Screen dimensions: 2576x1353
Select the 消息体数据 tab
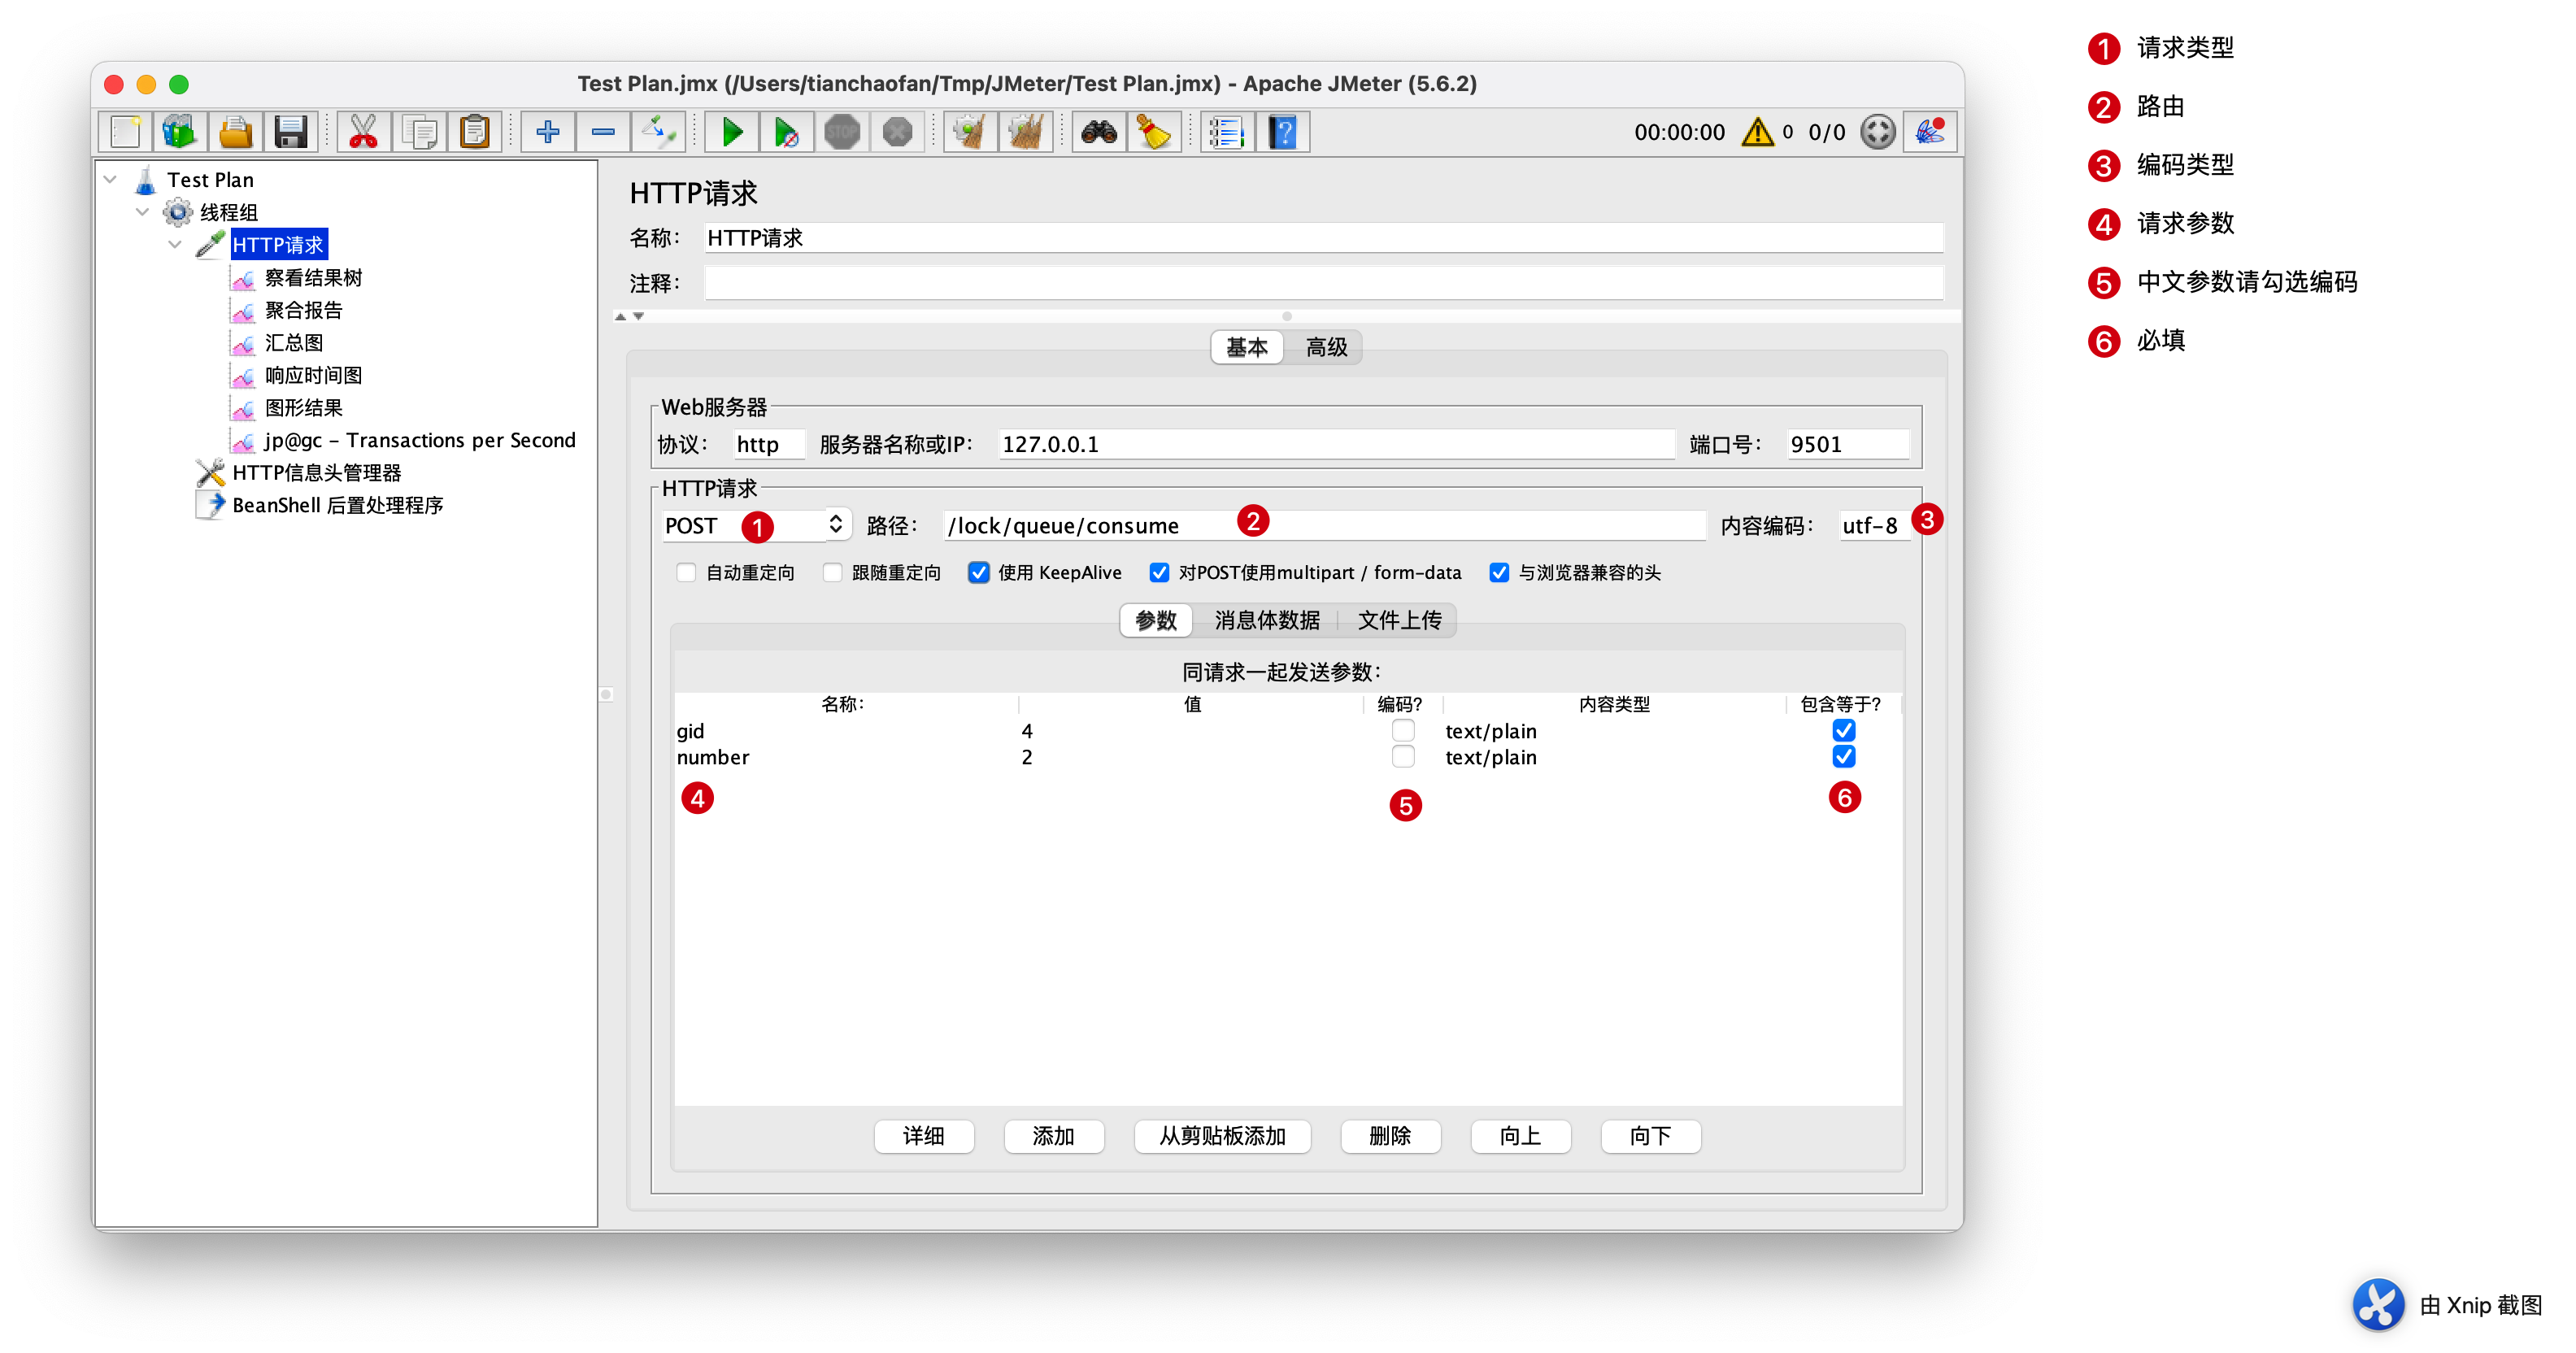coord(1266,621)
